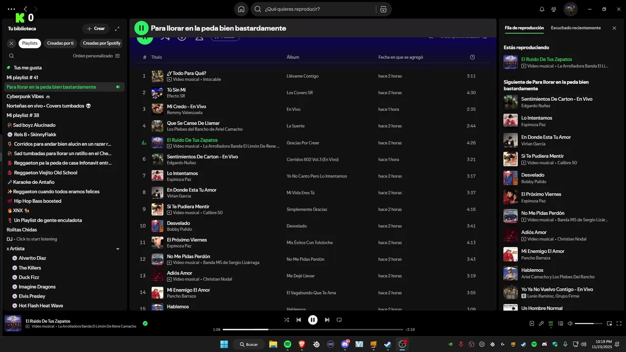Select Adiós Amor cover in playlist
This screenshot has height=352, width=626.
click(157, 276)
